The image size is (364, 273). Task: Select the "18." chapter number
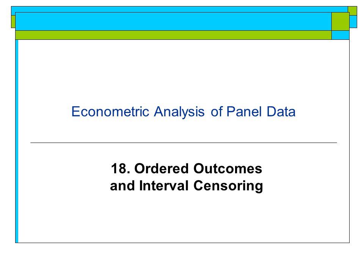tap(121, 168)
